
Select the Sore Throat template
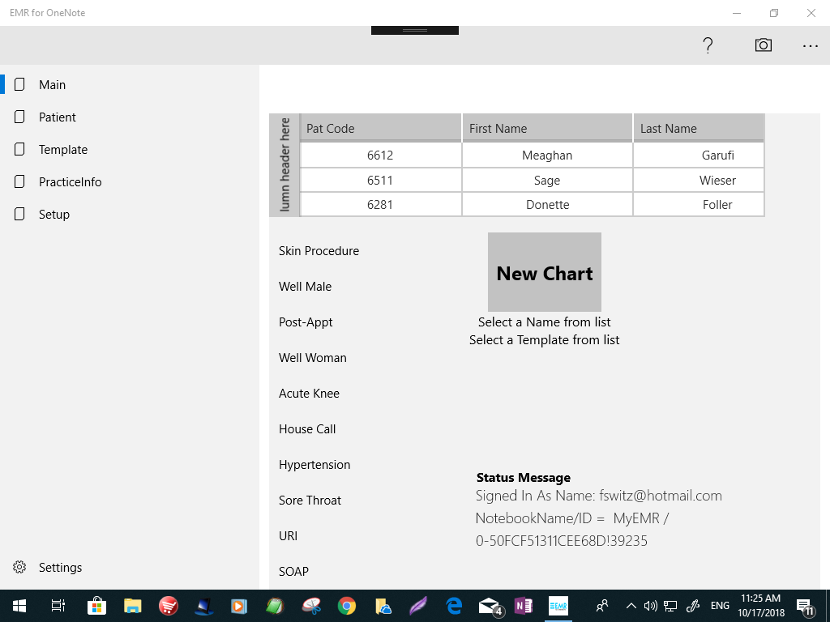(x=310, y=500)
